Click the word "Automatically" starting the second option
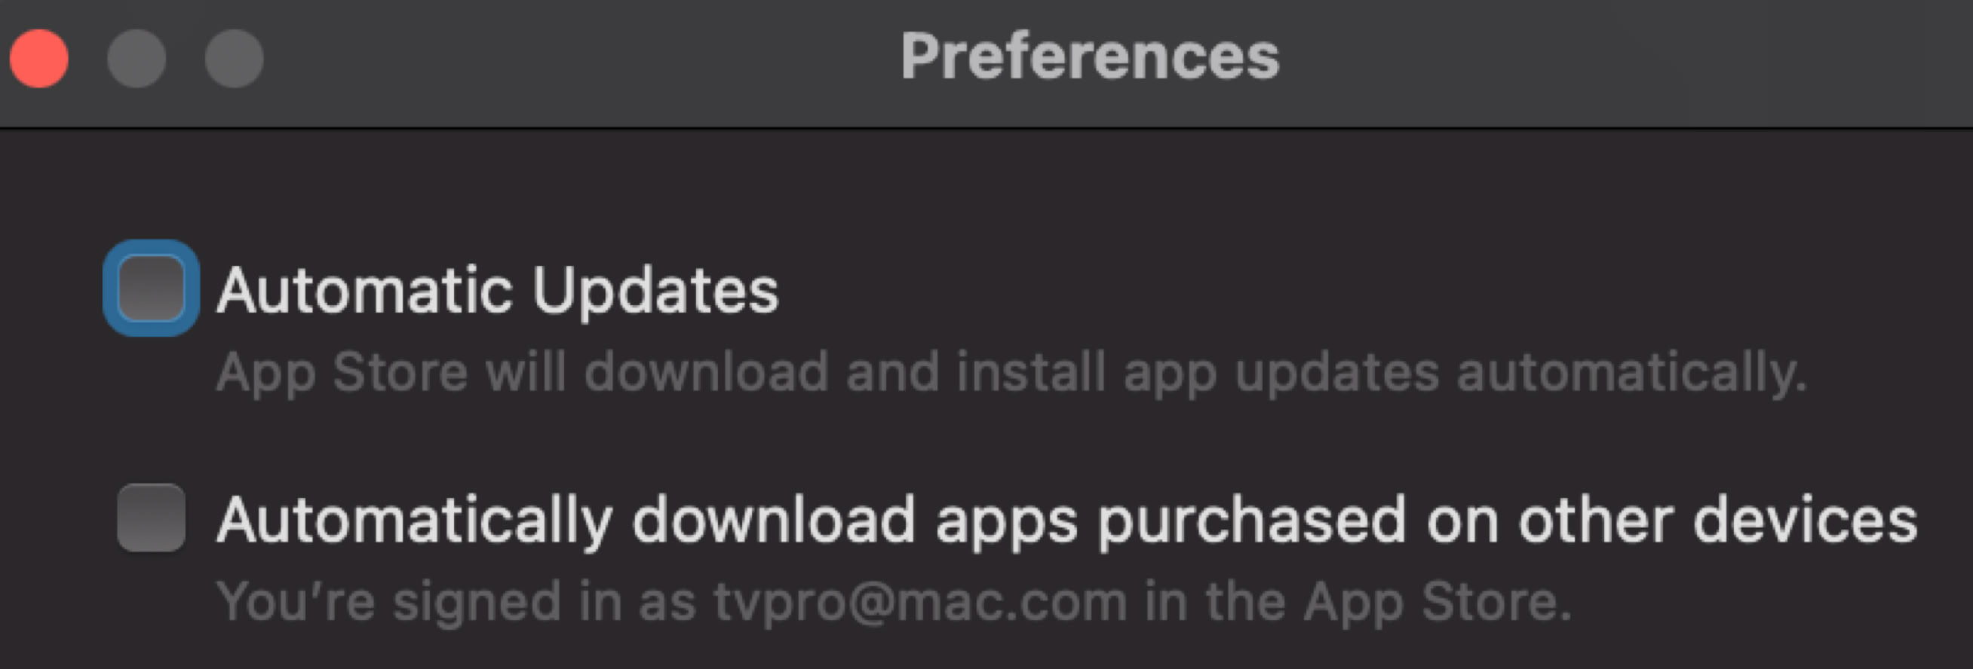This screenshot has width=1973, height=669. [x=414, y=521]
